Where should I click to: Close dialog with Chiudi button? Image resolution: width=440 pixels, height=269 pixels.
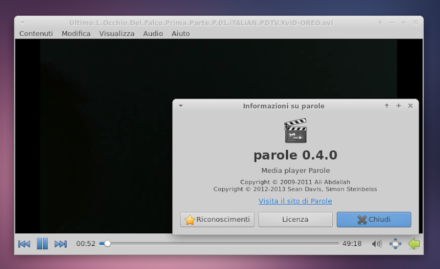point(374,219)
